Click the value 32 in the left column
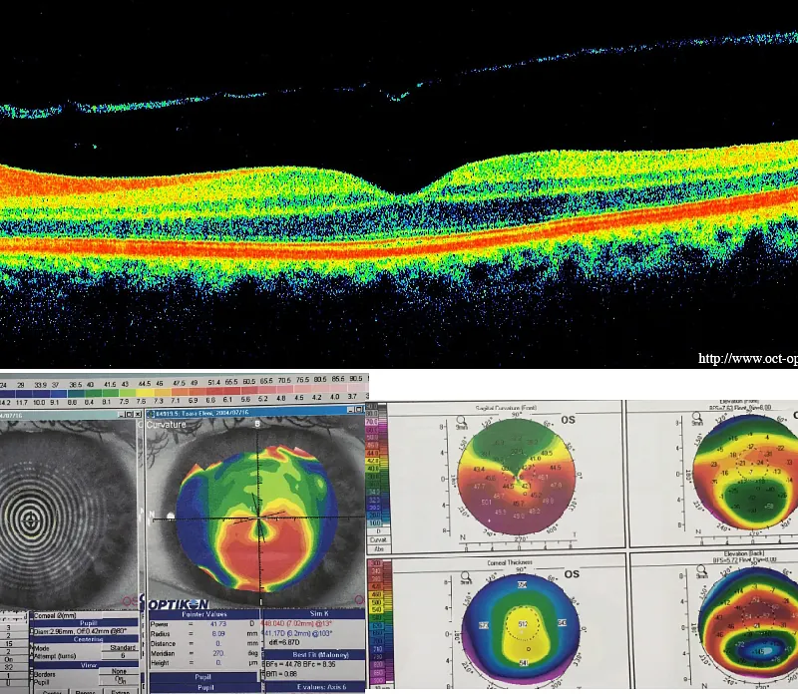Image resolution: width=798 pixels, height=694 pixels. click(x=9, y=667)
